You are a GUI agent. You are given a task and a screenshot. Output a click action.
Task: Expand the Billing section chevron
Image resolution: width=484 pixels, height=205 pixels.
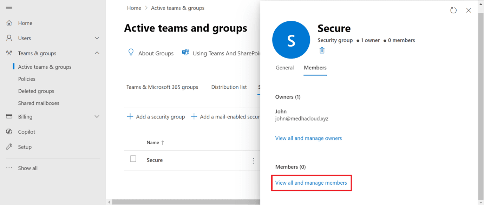(x=97, y=116)
